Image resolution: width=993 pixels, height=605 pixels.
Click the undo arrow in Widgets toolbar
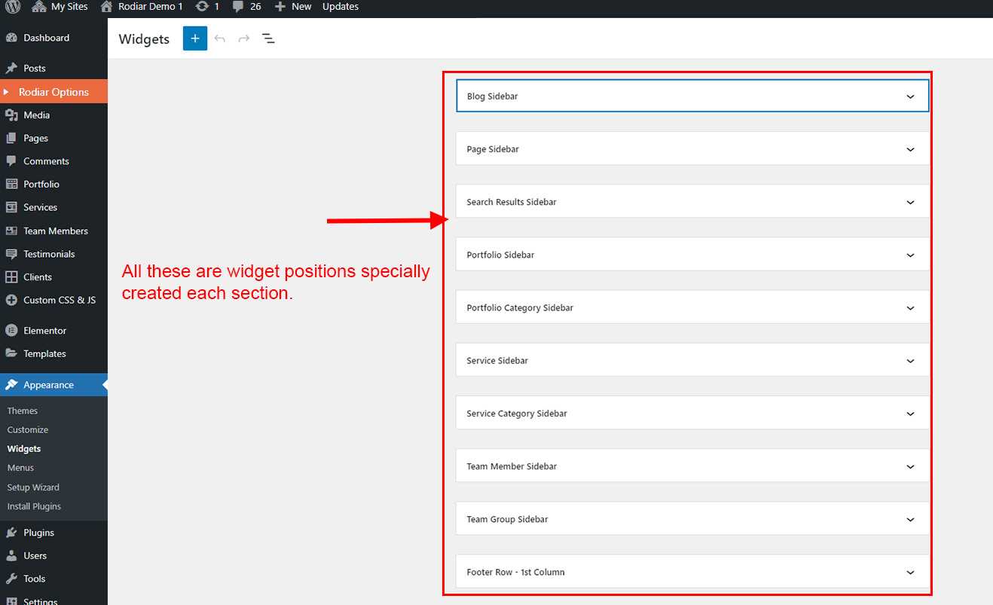click(x=220, y=38)
